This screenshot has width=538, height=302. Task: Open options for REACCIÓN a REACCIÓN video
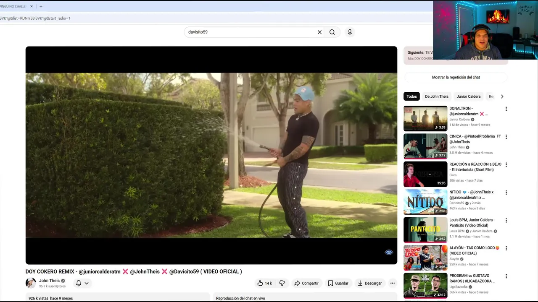click(506, 165)
